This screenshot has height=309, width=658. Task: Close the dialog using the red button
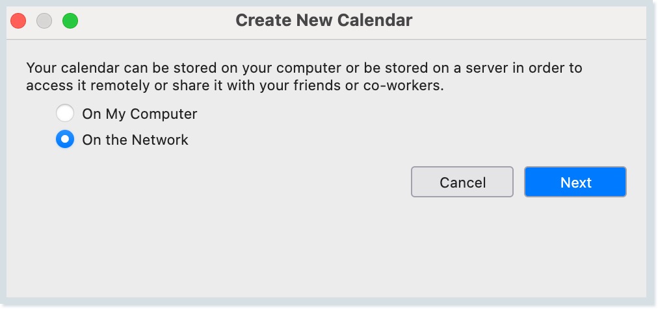click(18, 21)
